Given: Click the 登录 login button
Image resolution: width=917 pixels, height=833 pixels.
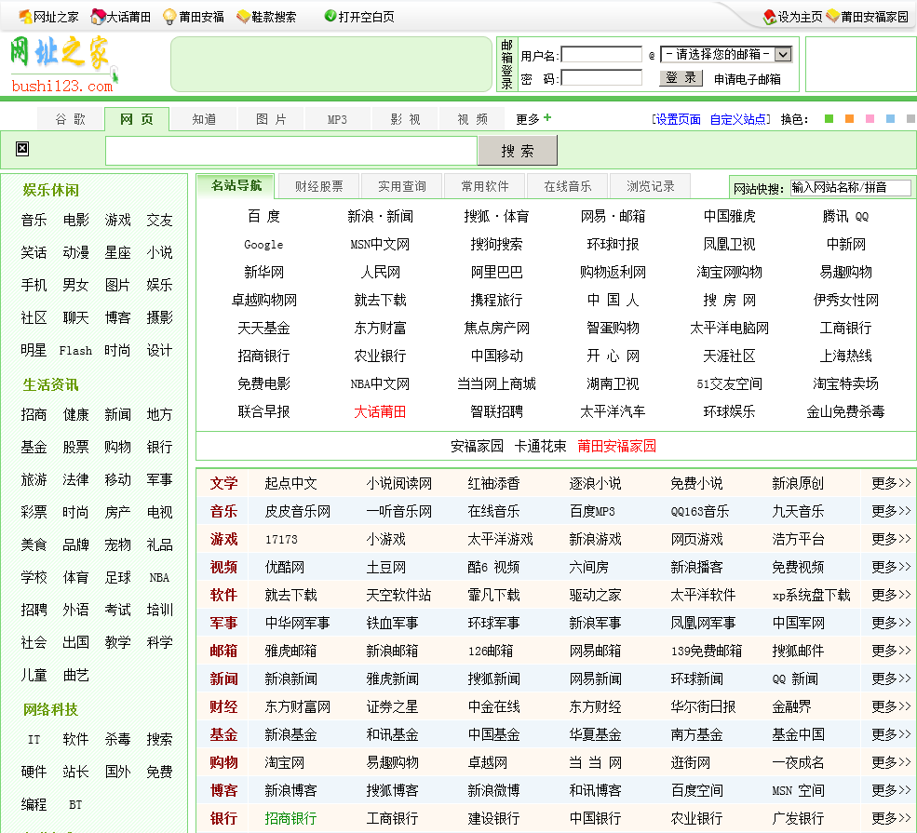Looking at the screenshot, I should point(681,78).
